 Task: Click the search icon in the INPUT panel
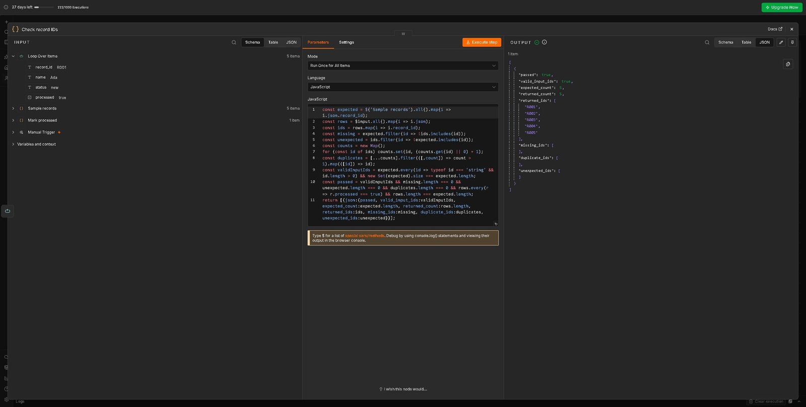coord(234,42)
